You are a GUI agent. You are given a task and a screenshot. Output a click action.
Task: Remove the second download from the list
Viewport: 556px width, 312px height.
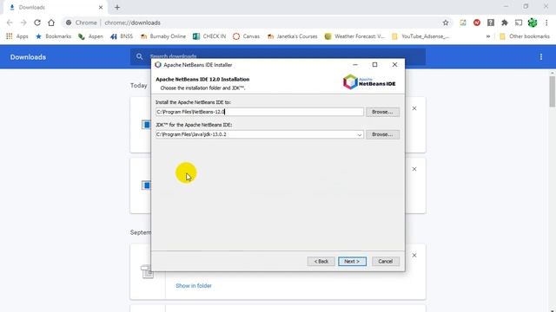pyautogui.click(x=414, y=169)
